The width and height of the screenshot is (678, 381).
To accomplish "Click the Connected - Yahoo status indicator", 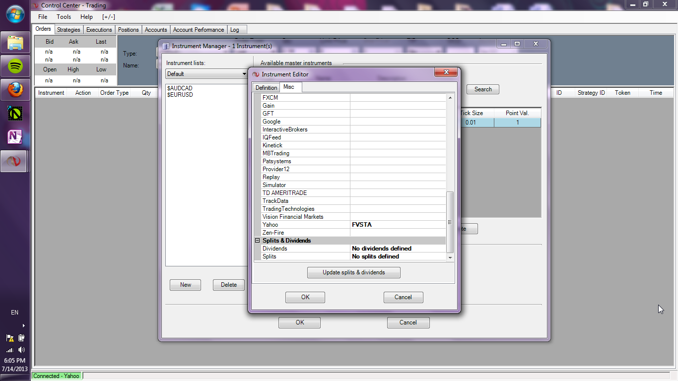I will 56,376.
